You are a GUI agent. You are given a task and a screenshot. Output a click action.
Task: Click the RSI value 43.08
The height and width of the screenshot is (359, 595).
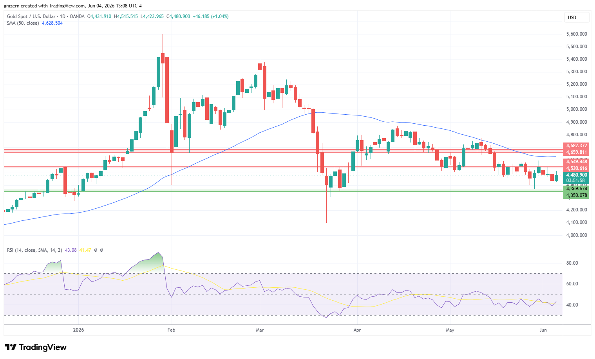pyautogui.click(x=71, y=250)
